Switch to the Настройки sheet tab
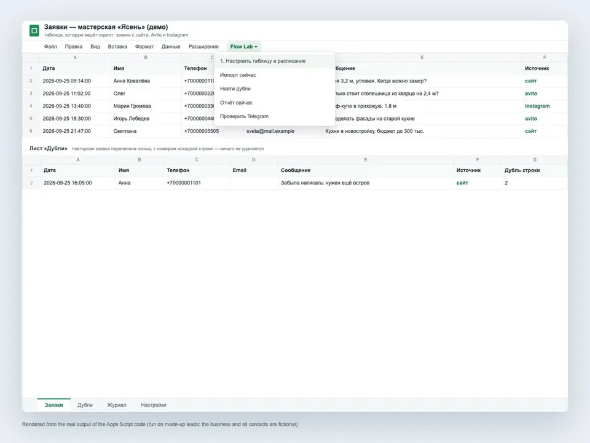 [154, 405]
